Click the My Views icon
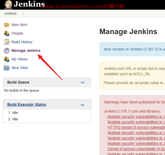This screenshot has width=165, height=155. click(x=7, y=59)
